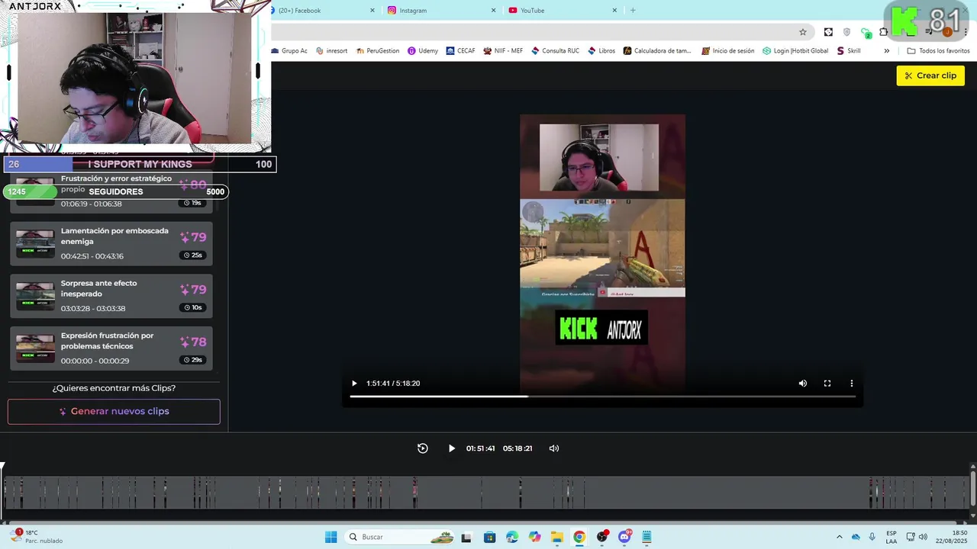Show hidden system tray icons
The image size is (977, 549).
(840, 537)
